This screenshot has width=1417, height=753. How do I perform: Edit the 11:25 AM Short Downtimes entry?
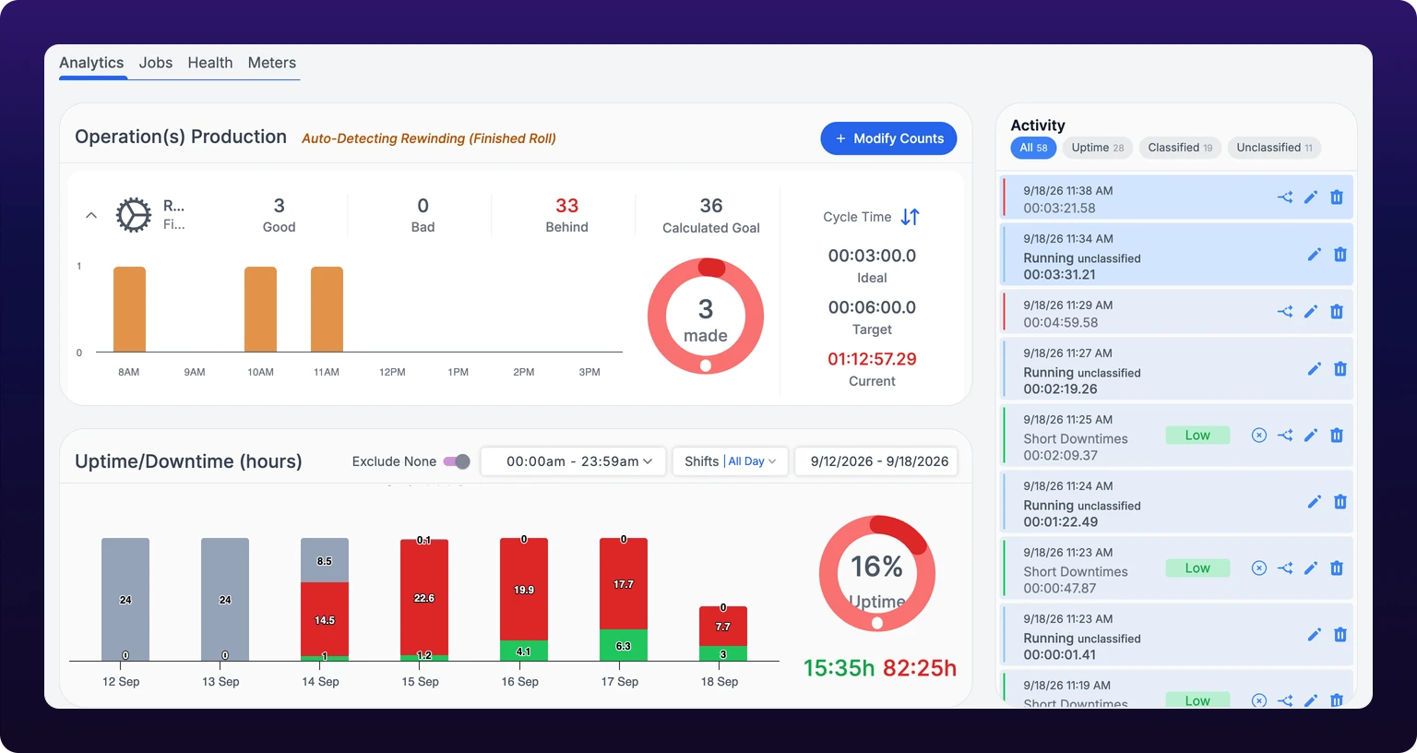pyautogui.click(x=1310, y=436)
